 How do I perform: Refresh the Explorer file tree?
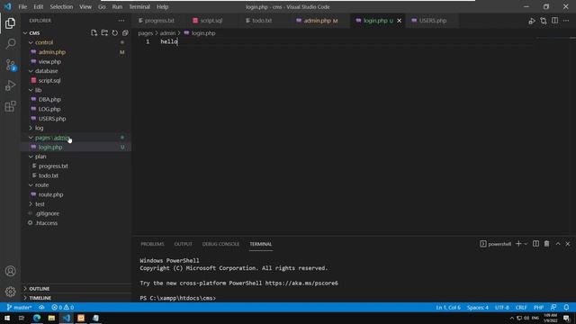pos(115,33)
